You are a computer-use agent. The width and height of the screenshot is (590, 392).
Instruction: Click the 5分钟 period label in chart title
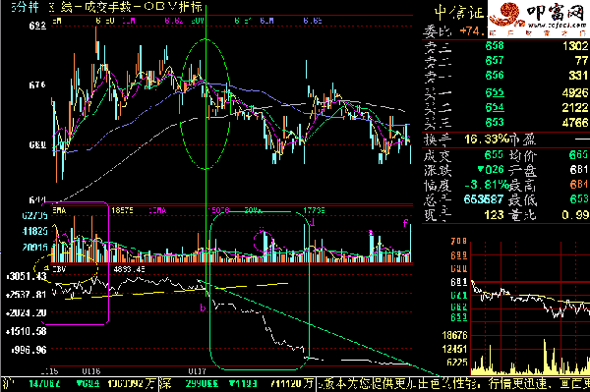(25, 7)
